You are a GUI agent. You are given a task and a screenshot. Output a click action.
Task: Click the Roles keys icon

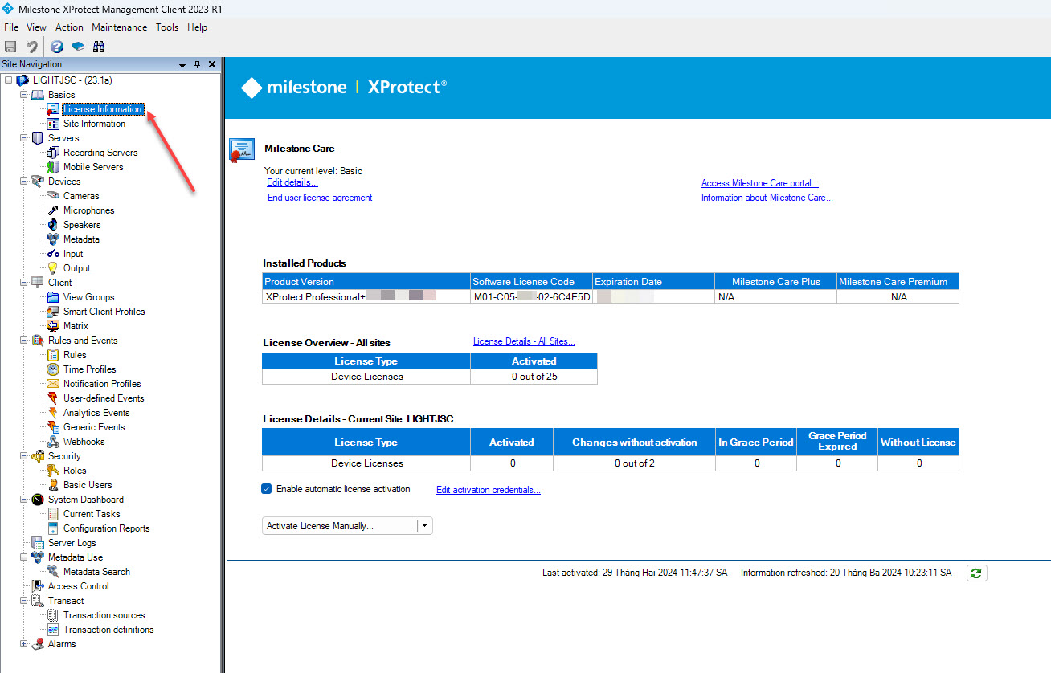pos(53,471)
